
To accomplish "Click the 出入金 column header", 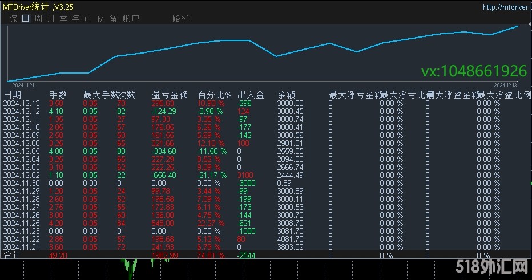I will pyautogui.click(x=251, y=95).
